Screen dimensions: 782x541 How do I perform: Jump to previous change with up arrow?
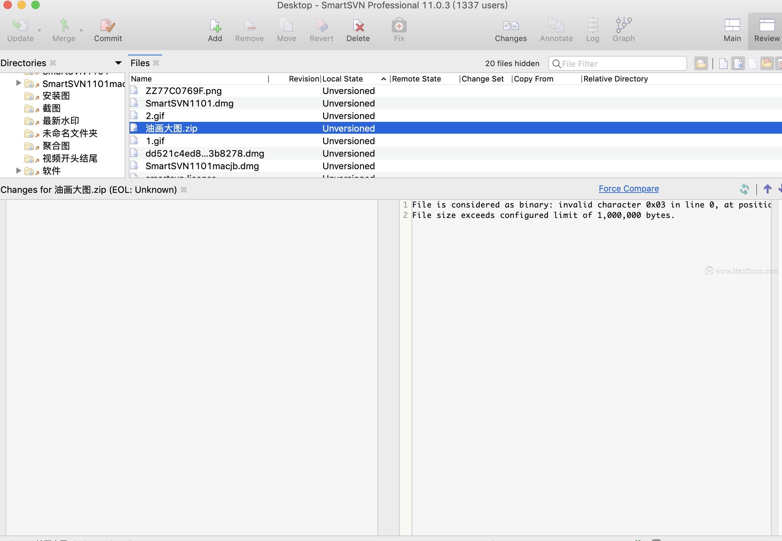(x=767, y=189)
